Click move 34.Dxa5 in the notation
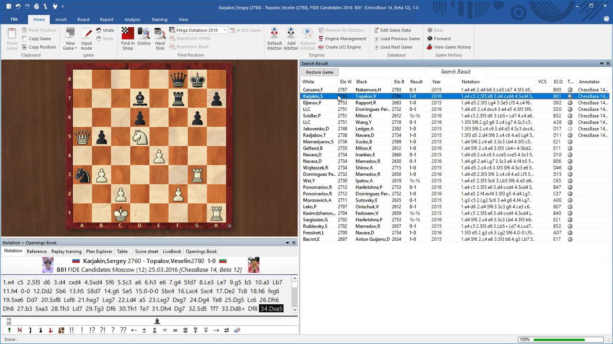 click(x=271, y=309)
